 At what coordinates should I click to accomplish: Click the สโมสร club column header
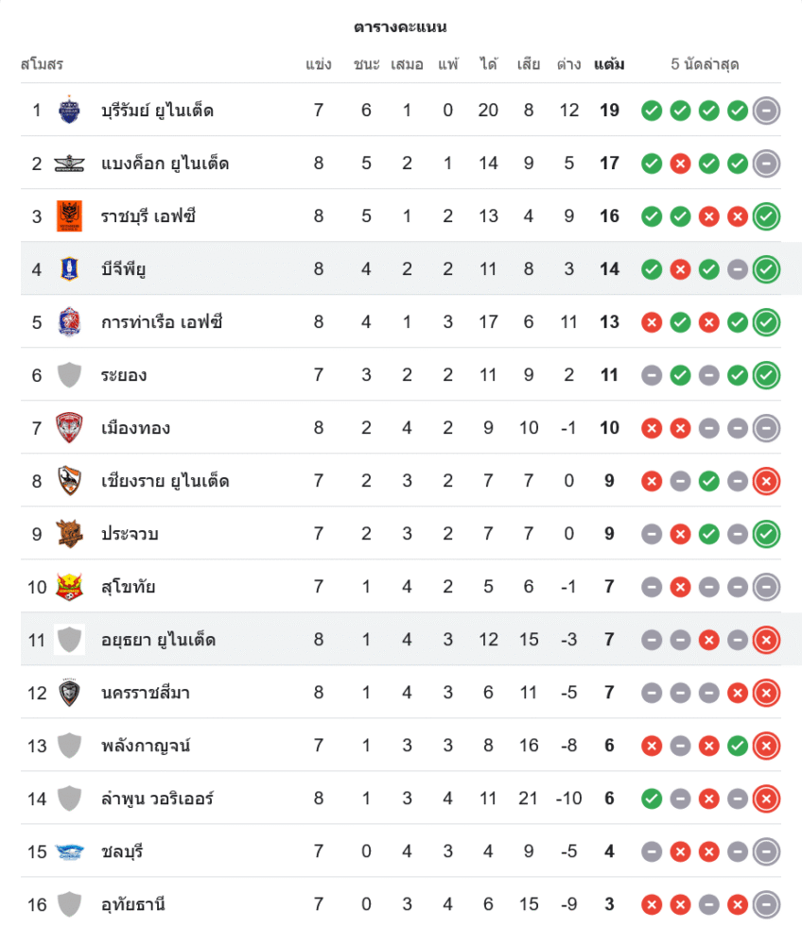point(42,65)
